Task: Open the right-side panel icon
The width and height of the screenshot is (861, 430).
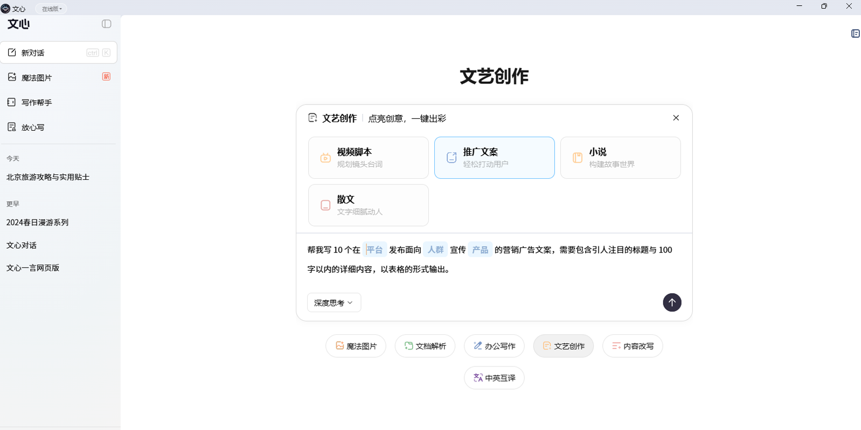Action: (x=855, y=33)
